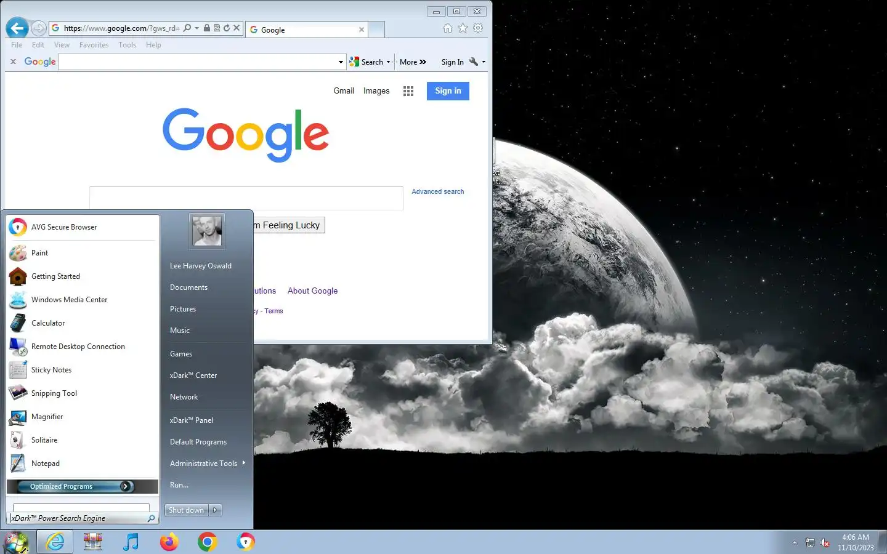
Task: Click the Shut down button
Action: 187,510
